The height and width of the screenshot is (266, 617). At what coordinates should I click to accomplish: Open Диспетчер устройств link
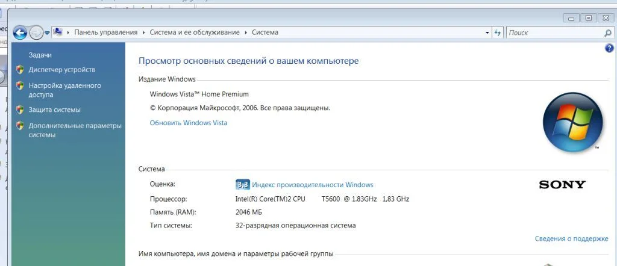(x=62, y=70)
